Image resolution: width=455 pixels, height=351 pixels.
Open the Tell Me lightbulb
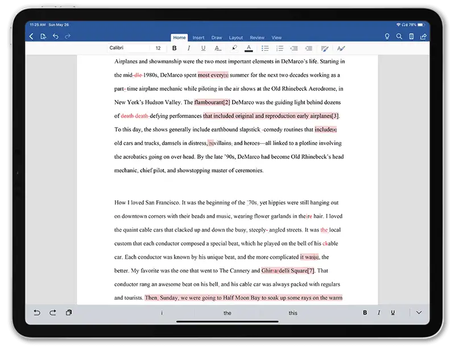[387, 36]
